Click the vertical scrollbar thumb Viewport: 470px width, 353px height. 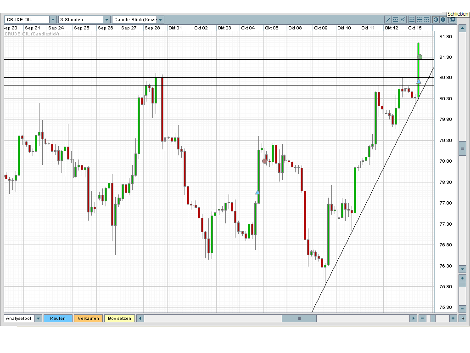(x=462, y=149)
